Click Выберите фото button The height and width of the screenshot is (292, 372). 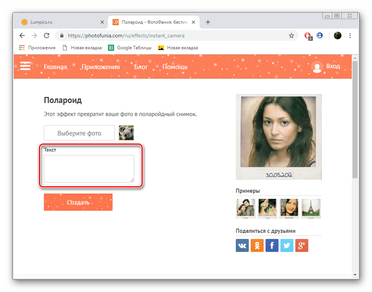click(79, 133)
